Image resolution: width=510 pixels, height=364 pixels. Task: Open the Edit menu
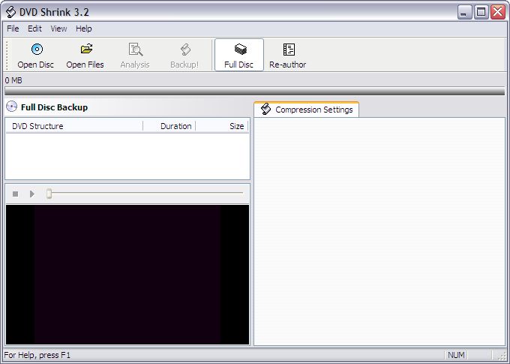(x=34, y=29)
